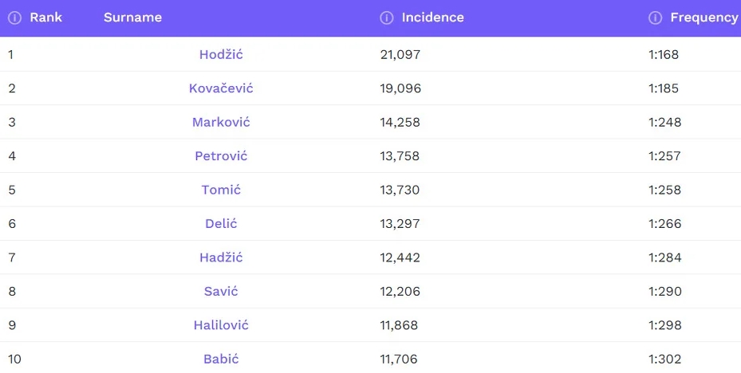Open the Kovačević surname link
Screen dimensions: 741x373
221,88
